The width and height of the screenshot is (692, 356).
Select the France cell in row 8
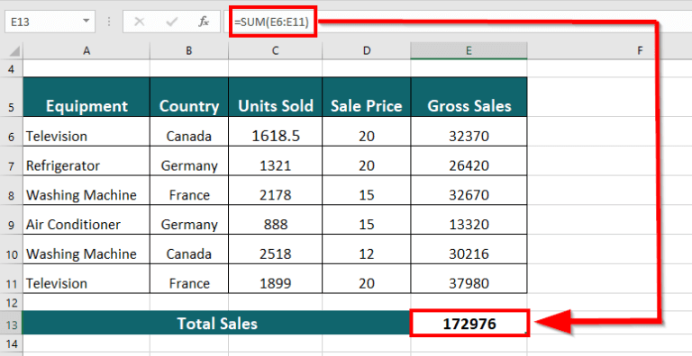coord(189,191)
